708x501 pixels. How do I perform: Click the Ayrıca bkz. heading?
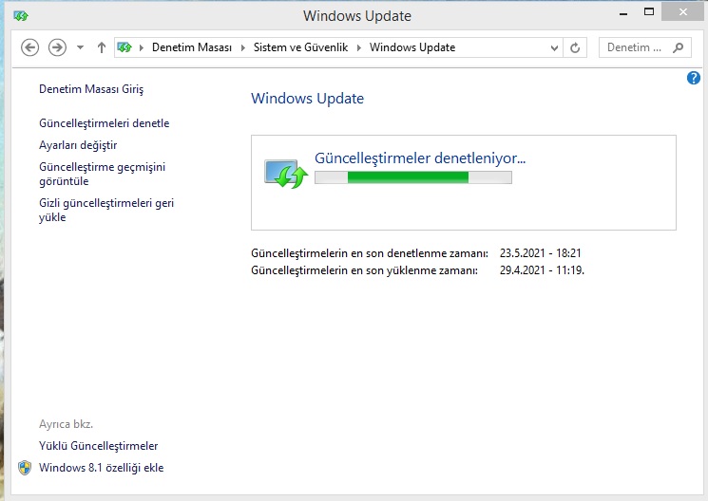[x=66, y=424]
